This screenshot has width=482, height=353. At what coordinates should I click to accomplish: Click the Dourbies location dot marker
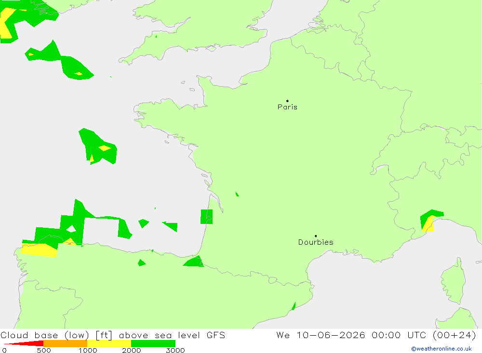pos(316,236)
